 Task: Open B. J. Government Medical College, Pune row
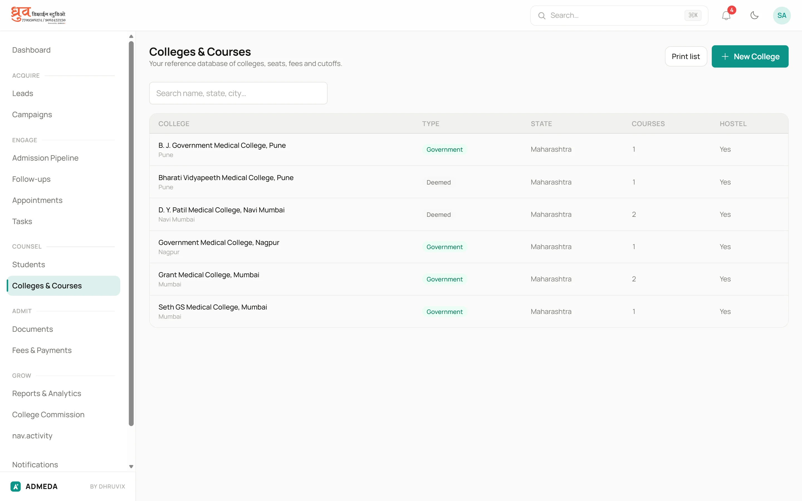coord(469,149)
